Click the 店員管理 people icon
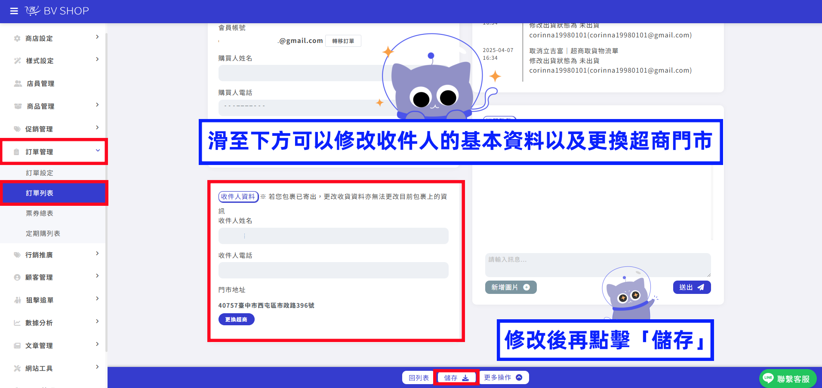This screenshot has height=388, width=822. 18,83
